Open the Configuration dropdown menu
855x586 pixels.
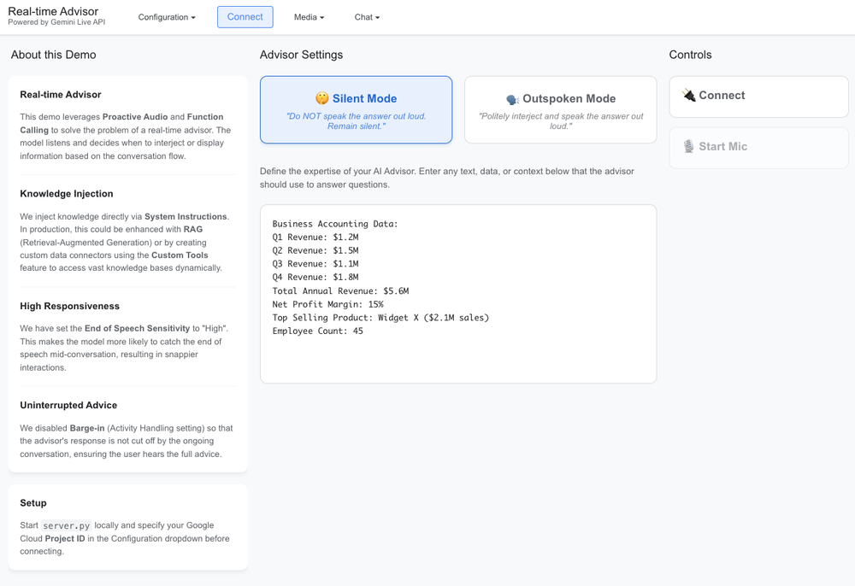point(167,17)
